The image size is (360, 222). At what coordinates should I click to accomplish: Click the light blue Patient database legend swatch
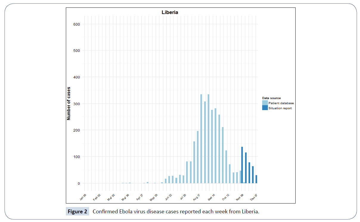(265, 103)
